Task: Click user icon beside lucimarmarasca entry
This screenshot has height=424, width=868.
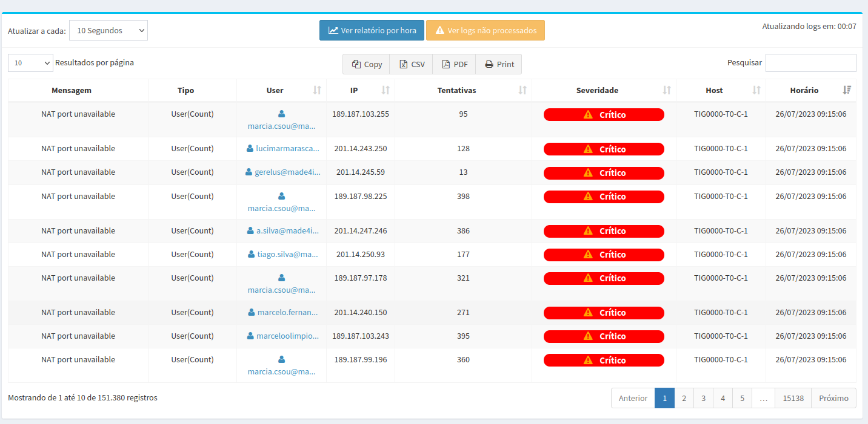Action: (x=250, y=148)
